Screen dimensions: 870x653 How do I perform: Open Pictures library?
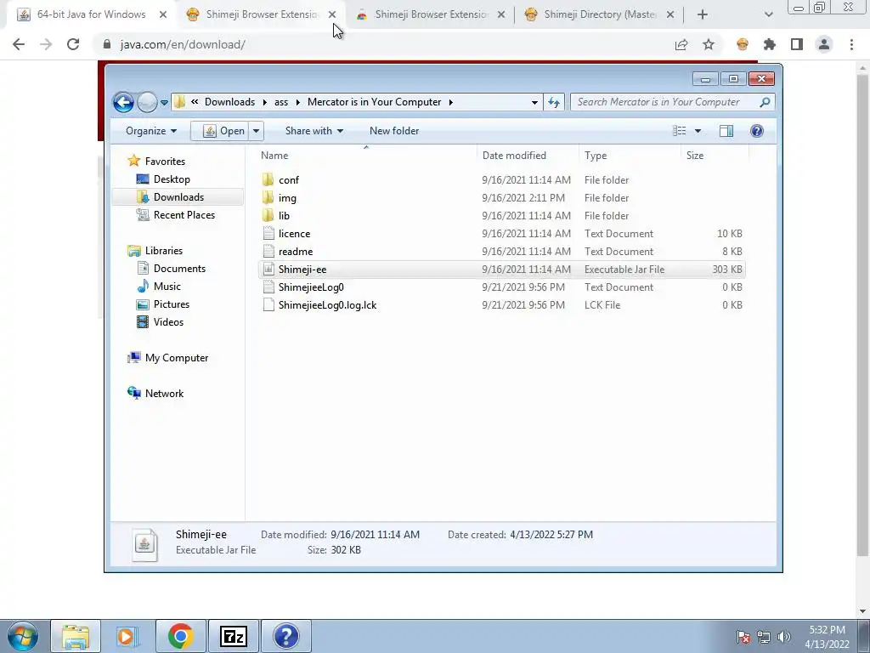[172, 304]
